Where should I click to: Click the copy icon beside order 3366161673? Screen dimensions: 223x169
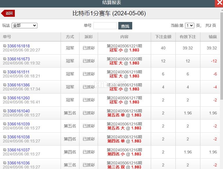click(5, 59)
